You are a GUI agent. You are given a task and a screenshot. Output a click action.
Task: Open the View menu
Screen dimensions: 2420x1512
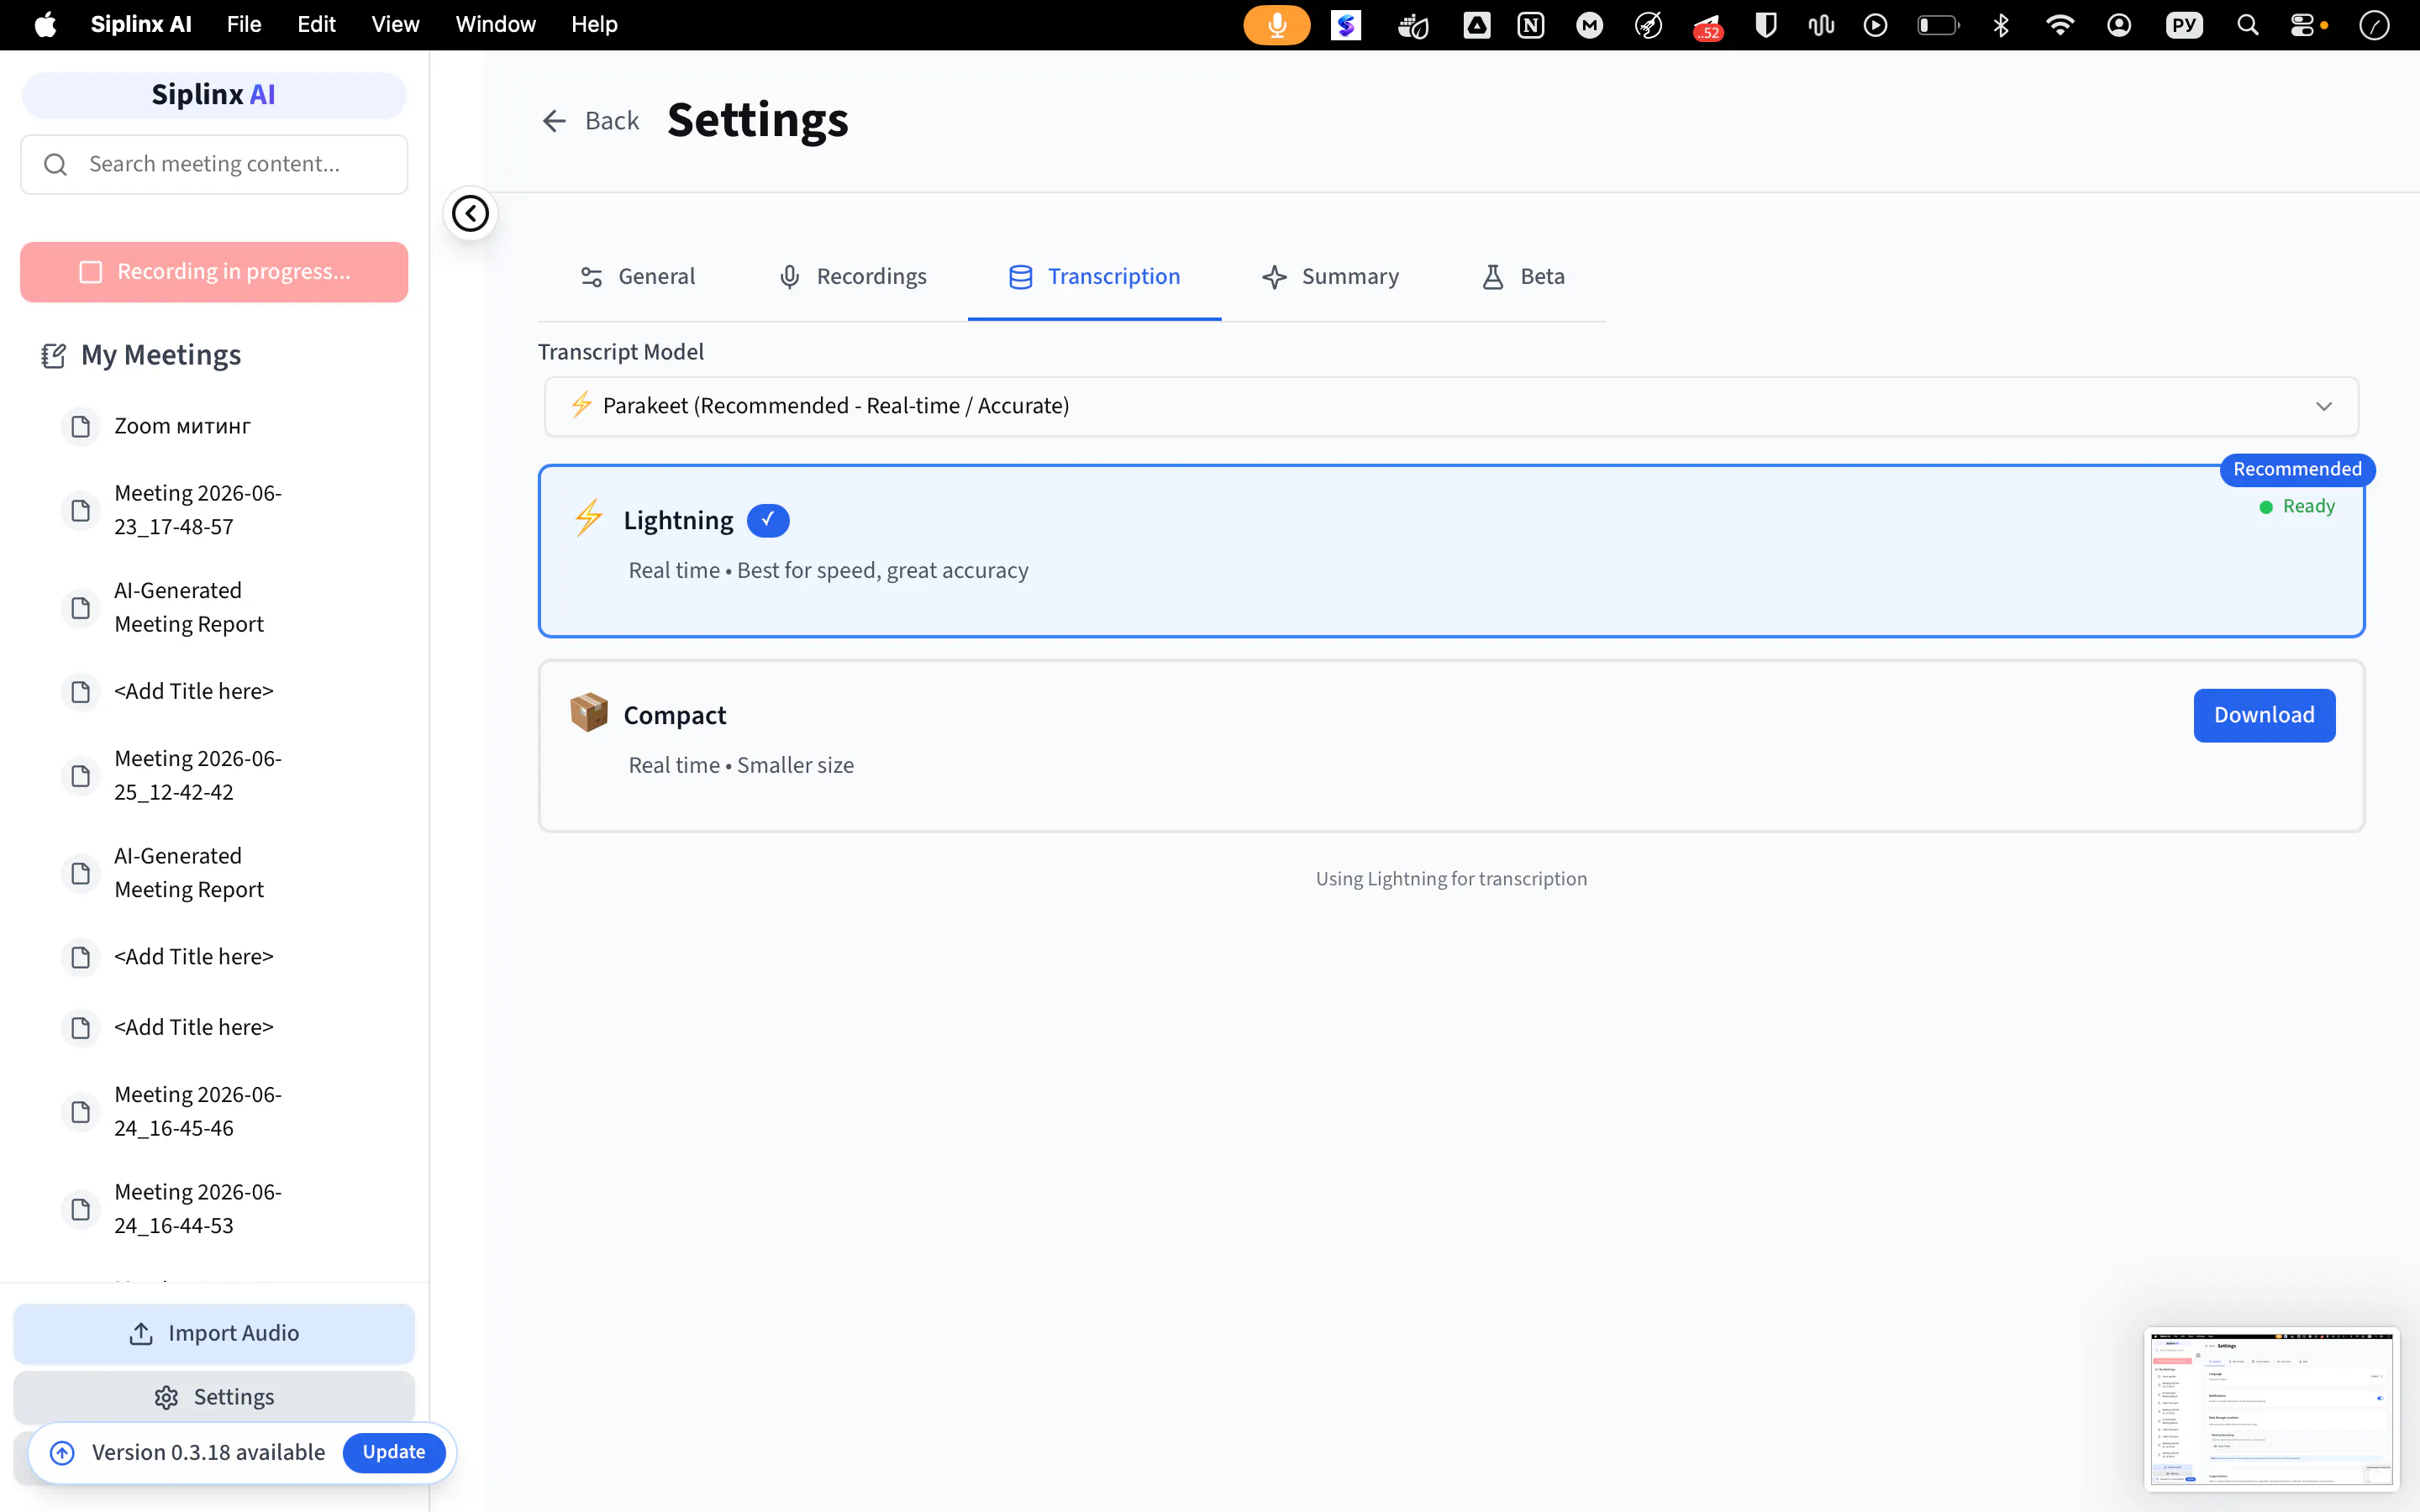click(395, 25)
